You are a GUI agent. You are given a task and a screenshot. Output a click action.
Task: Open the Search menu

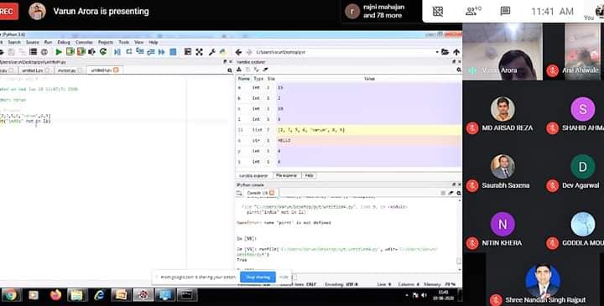point(14,42)
